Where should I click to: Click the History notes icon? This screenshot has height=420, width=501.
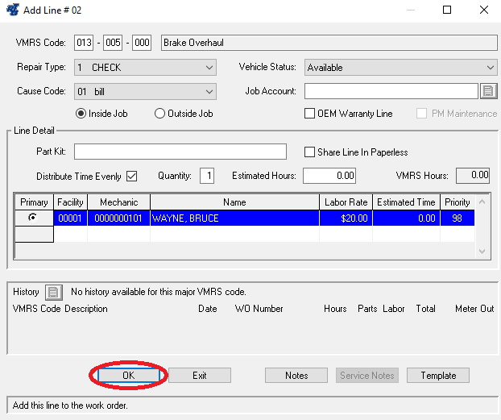tap(52, 292)
